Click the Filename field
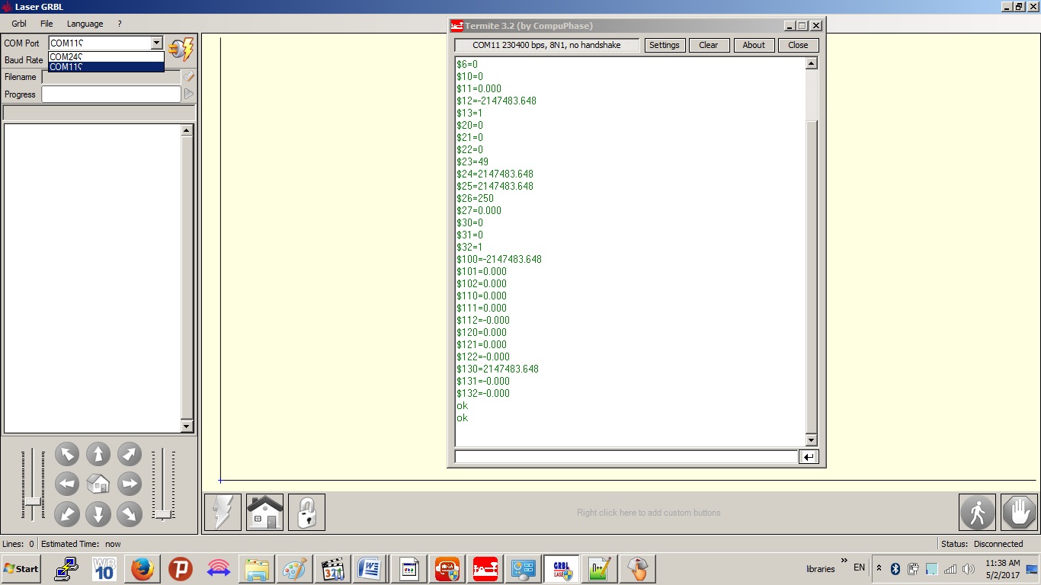 pyautogui.click(x=111, y=77)
